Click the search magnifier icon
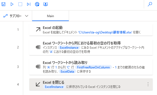 150,4
